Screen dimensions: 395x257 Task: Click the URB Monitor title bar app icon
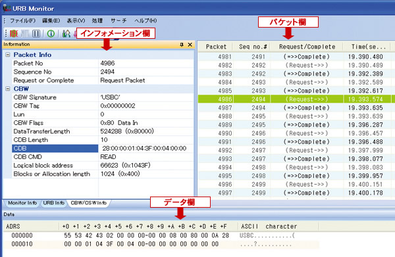coord(7,9)
